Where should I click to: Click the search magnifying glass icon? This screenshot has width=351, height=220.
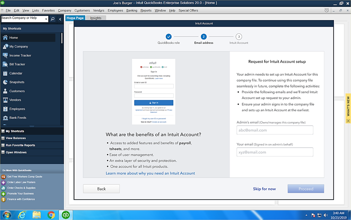[x=53, y=18]
